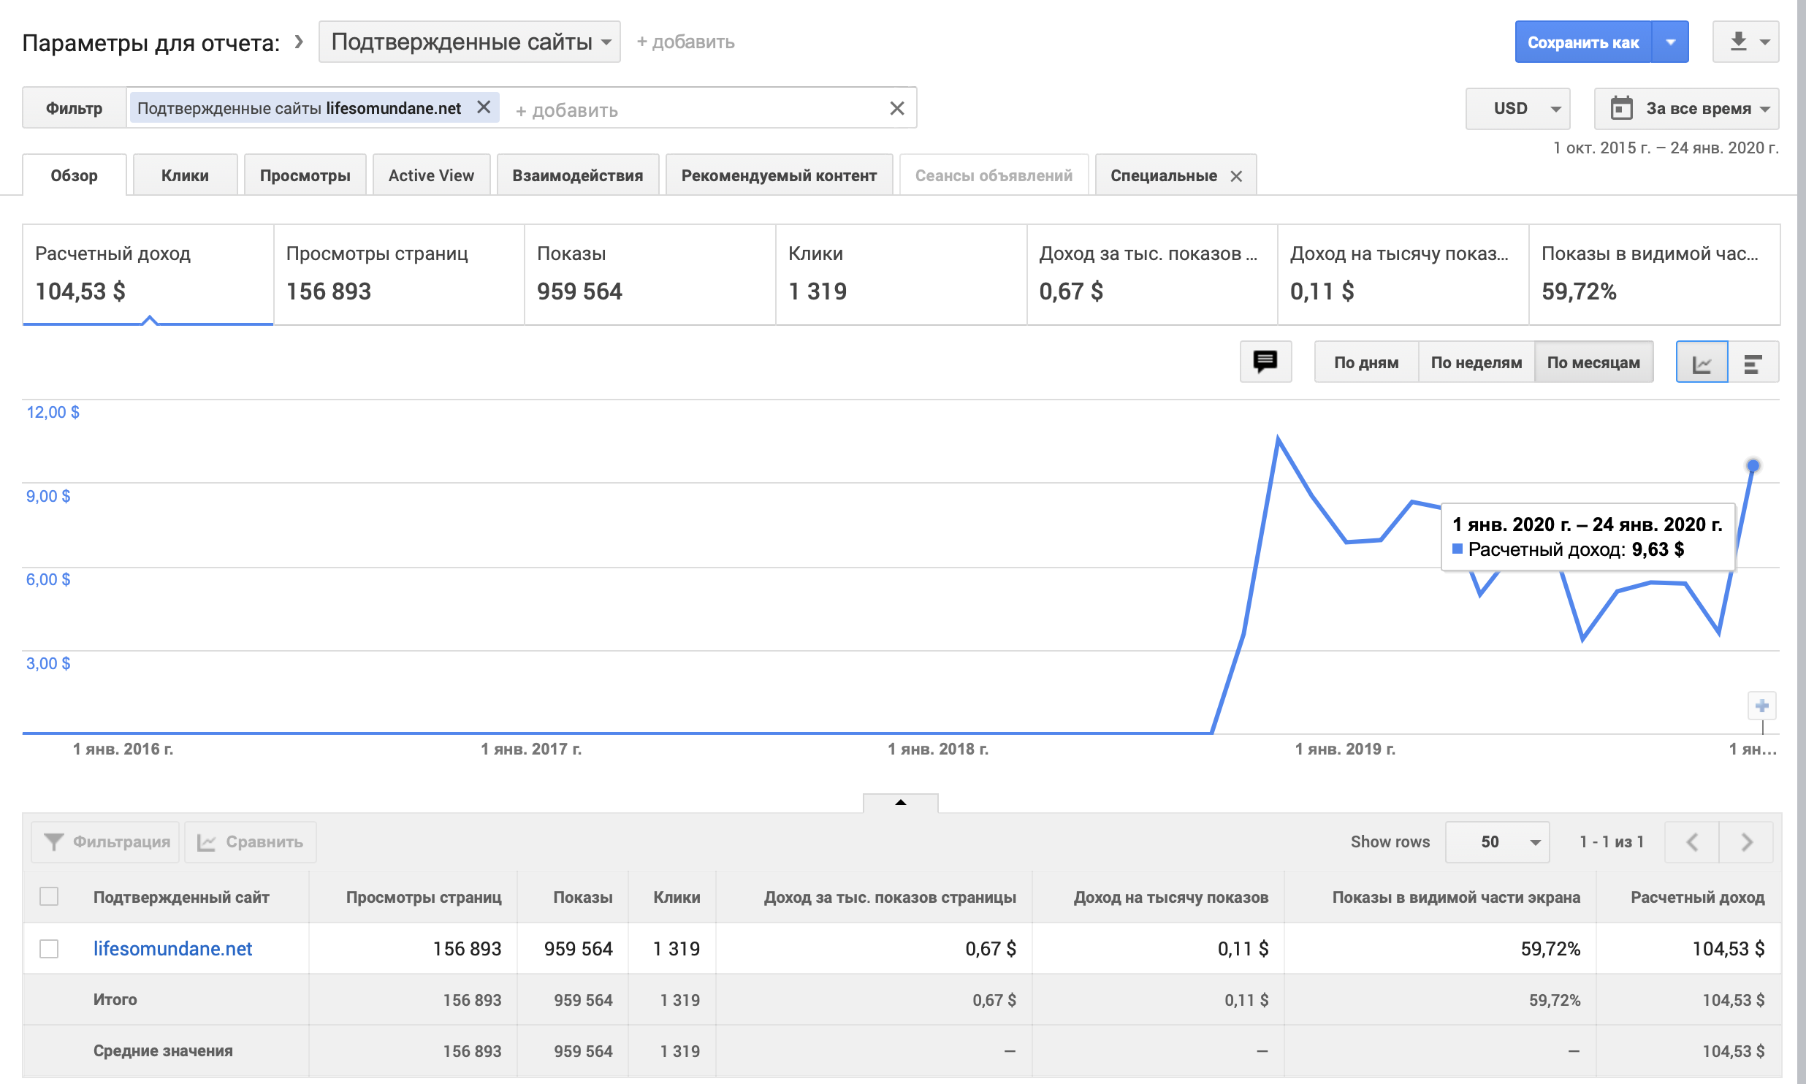
Task: Switch to bar chart view icon
Action: tap(1752, 362)
